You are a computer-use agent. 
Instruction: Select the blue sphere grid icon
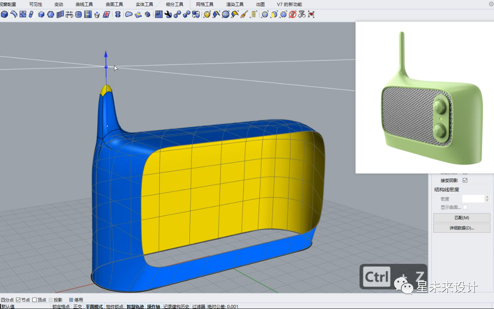pos(78,14)
